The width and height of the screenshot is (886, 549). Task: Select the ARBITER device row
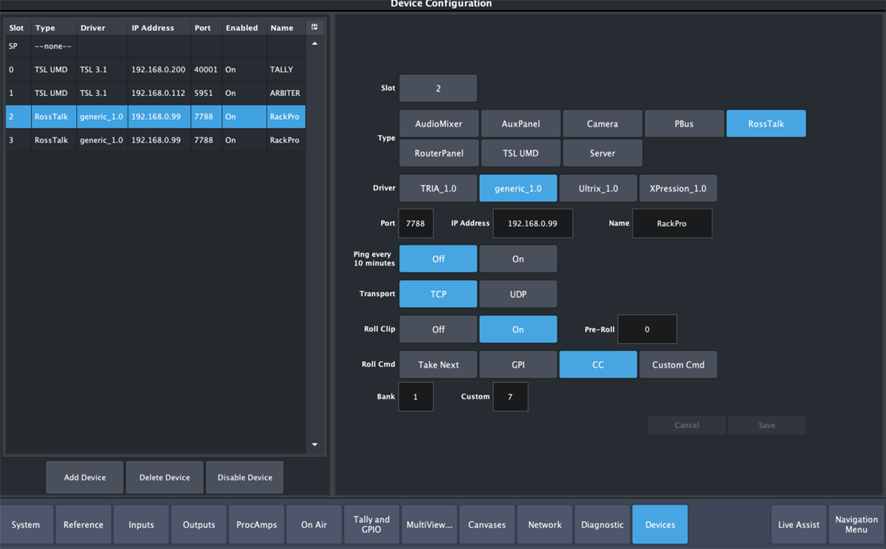coord(155,93)
